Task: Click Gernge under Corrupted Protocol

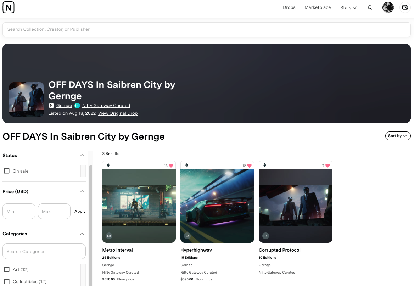Action: 264,265
